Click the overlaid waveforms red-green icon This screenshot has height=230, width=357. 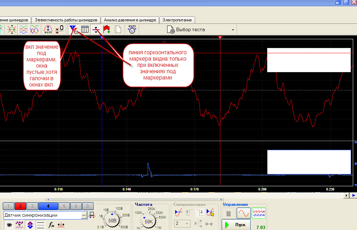pyautogui.click(x=12, y=29)
